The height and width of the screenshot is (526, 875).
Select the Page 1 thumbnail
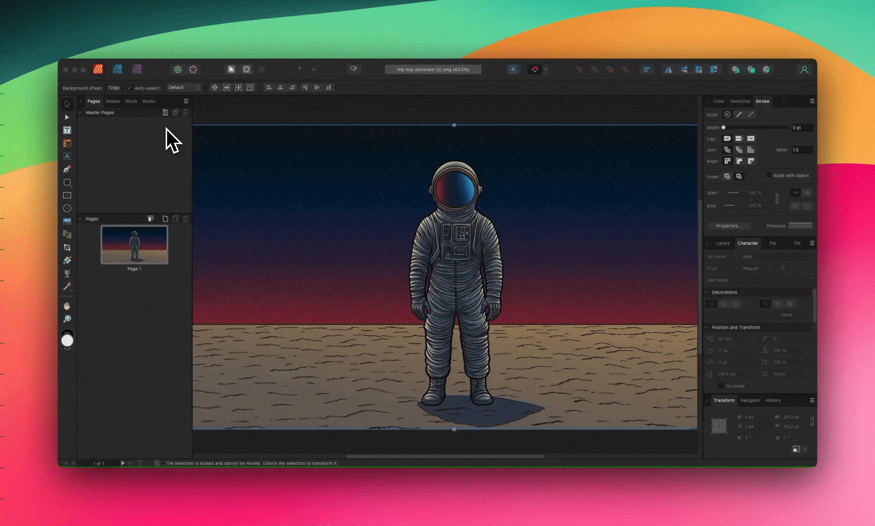tap(134, 244)
